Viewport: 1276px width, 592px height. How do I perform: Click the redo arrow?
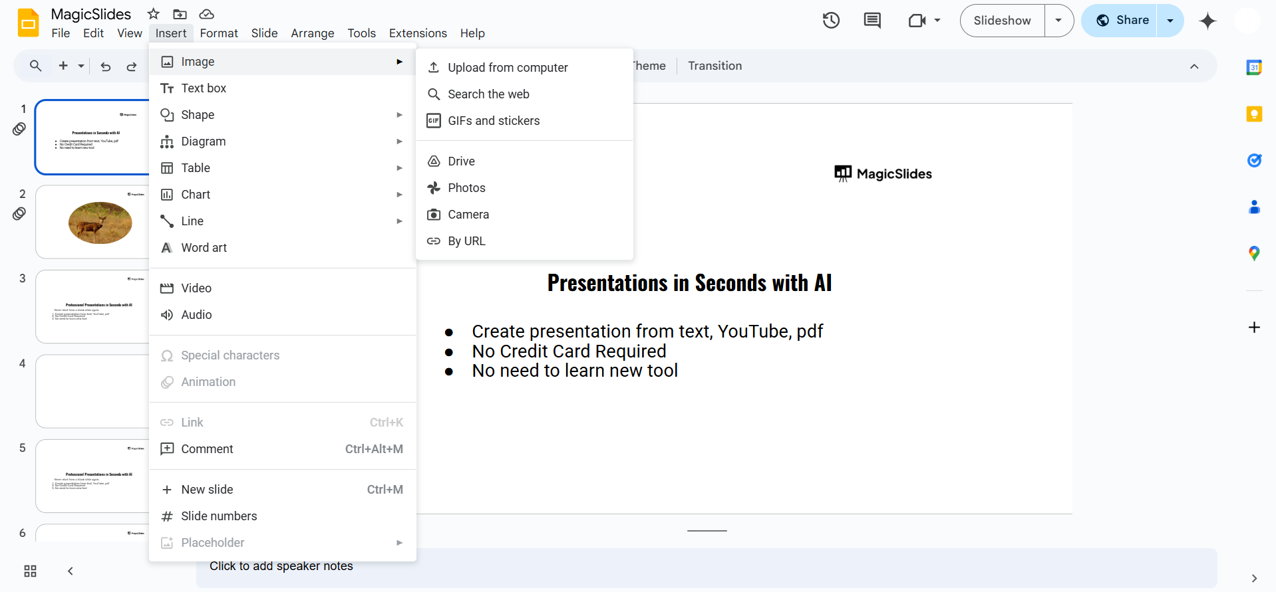[132, 66]
